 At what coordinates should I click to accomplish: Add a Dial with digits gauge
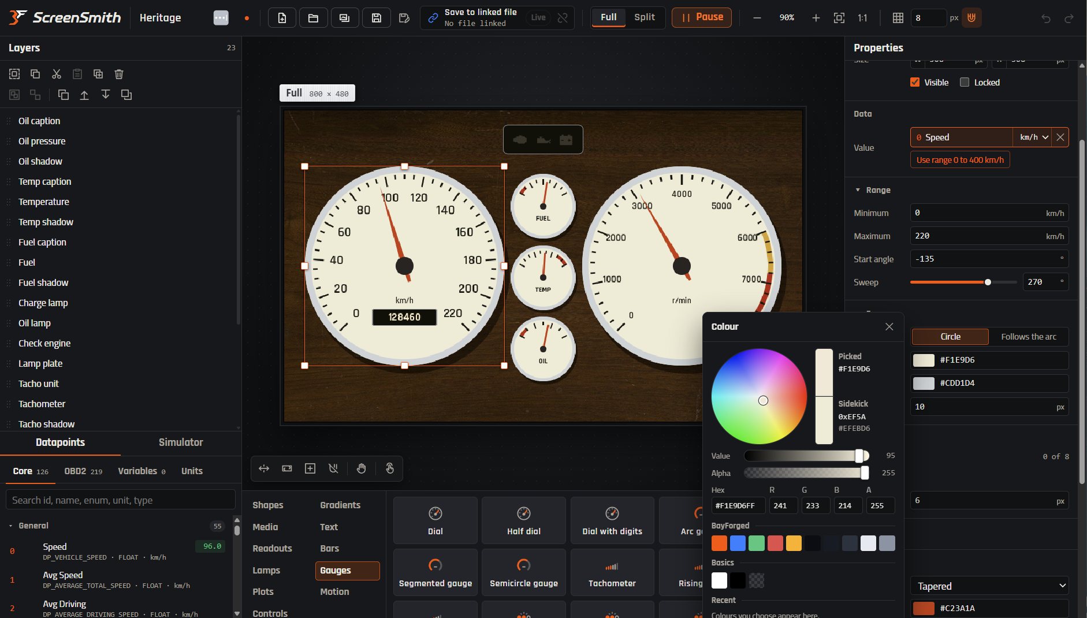[612, 520]
